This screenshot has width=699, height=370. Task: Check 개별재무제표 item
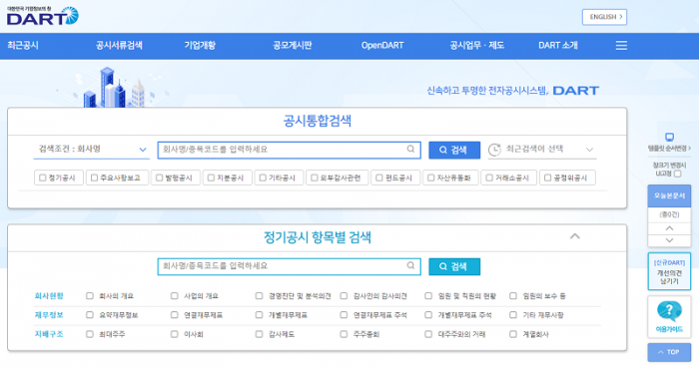click(x=259, y=315)
